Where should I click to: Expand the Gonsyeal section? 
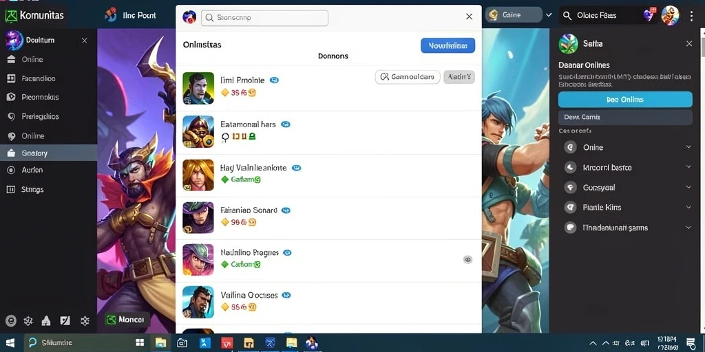(688, 187)
